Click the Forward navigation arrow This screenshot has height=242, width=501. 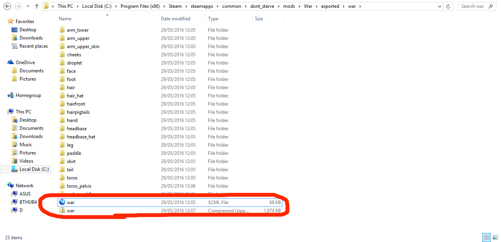[x=18, y=6]
